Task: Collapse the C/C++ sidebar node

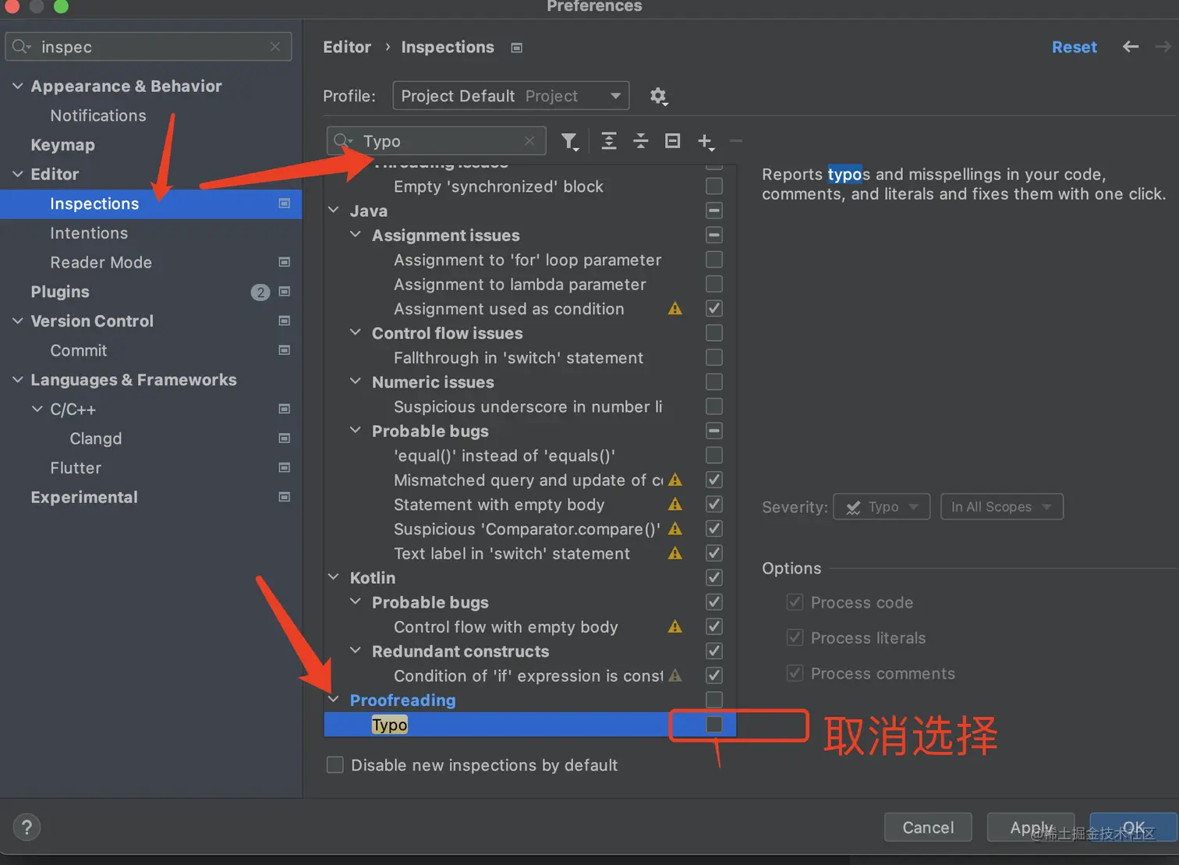Action: click(37, 409)
